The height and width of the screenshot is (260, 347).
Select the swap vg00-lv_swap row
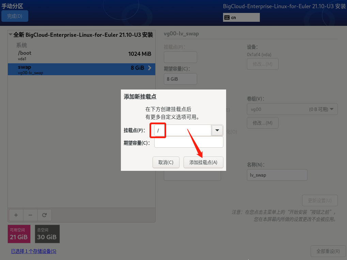pyautogui.click(x=81, y=69)
